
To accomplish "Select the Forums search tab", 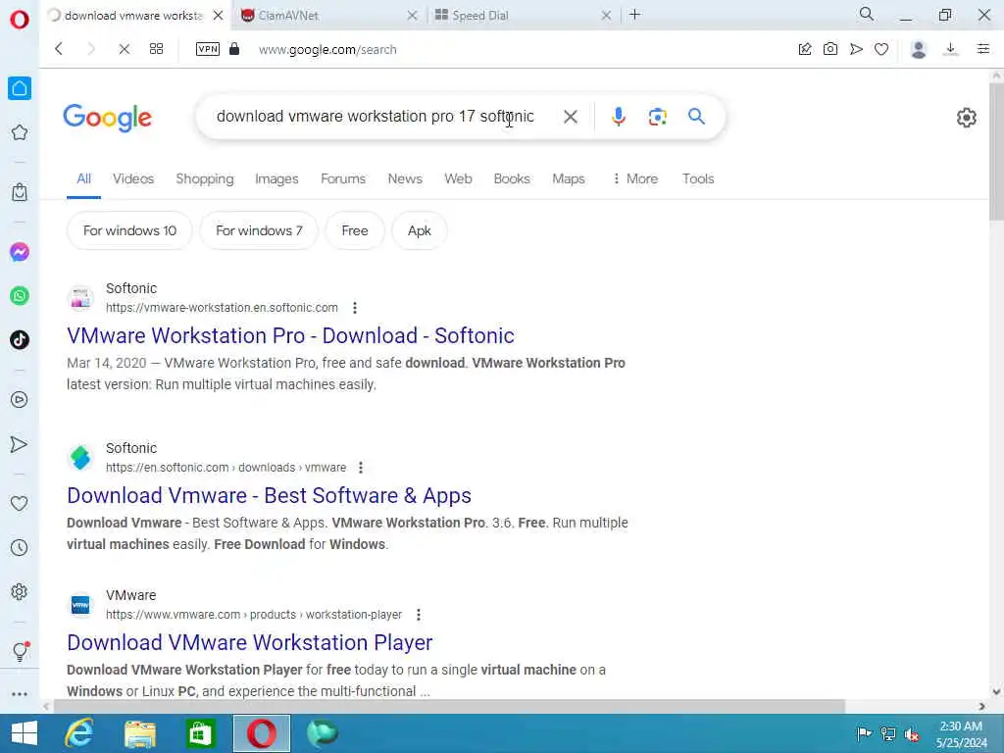I will 343,178.
